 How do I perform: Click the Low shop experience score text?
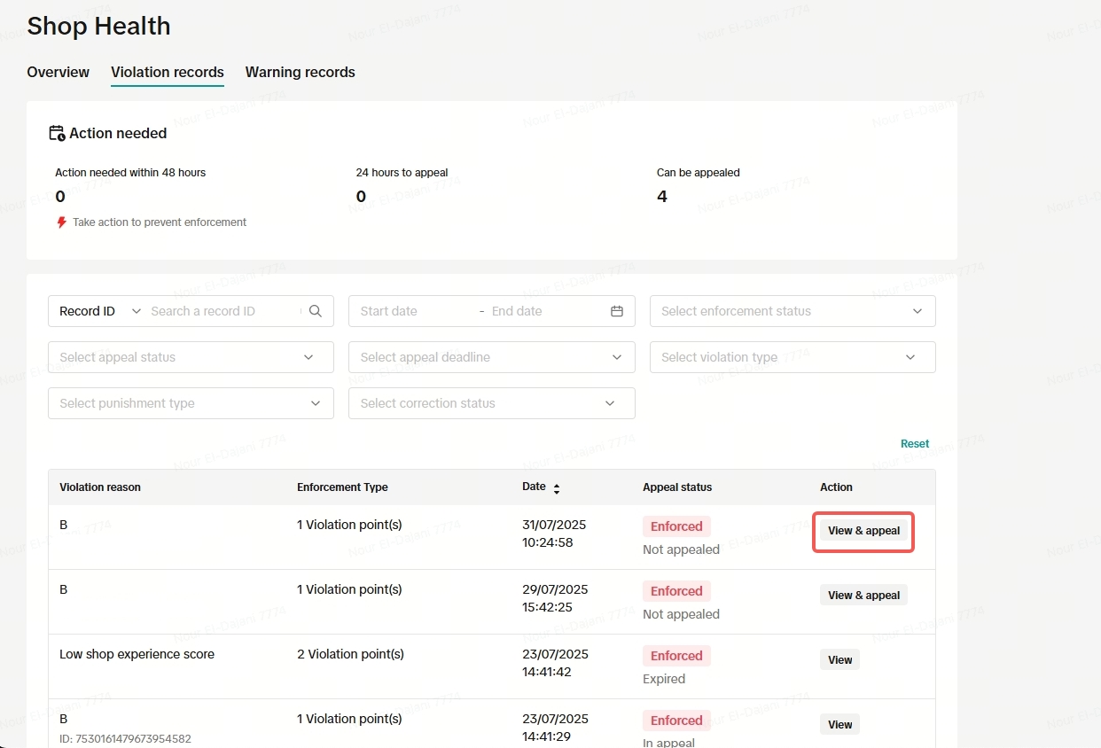click(137, 654)
